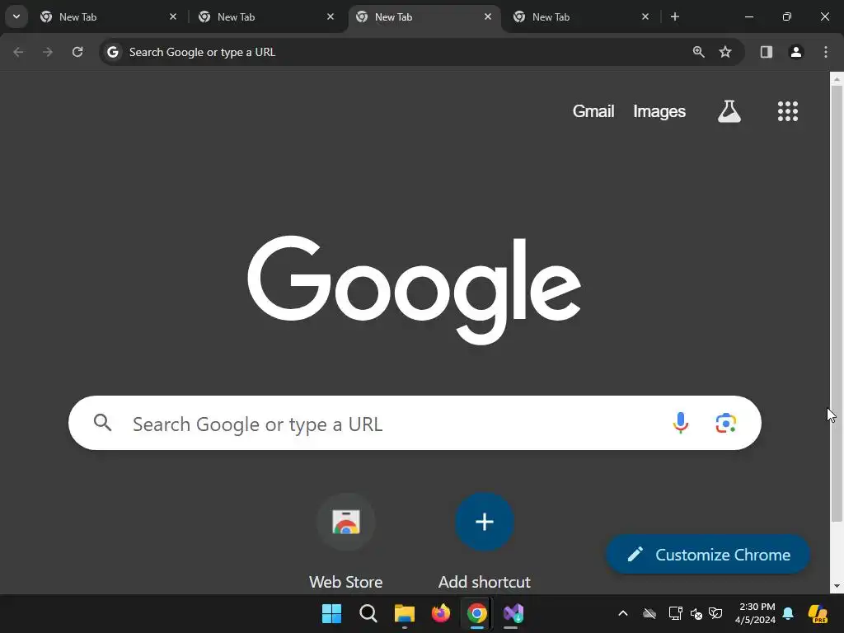Open the Chrome three-dot menu

(826, 52)
